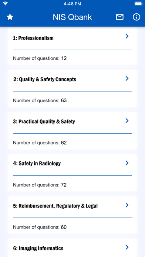Open chevron for Imaging Informatics
The height and width of the screenshot is (257, 145).
click(127, 247)
